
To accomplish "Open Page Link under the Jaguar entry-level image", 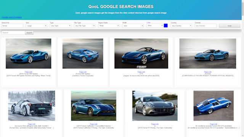I will point(141,72).
